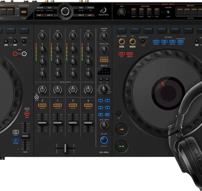
Task: Click the Sound Color FX knob above channel 3
Action: tap(42, 90)
